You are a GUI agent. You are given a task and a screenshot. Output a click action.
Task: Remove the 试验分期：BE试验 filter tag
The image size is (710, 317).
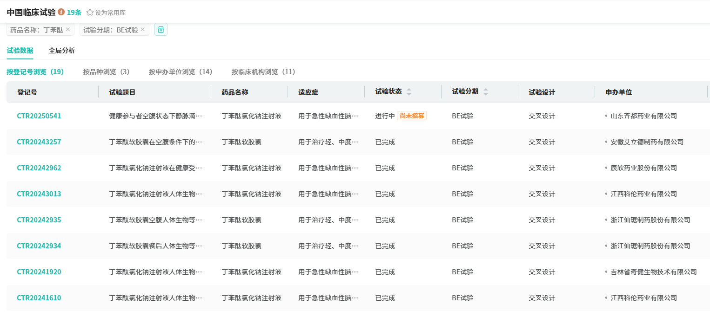(x=143, y=29)
